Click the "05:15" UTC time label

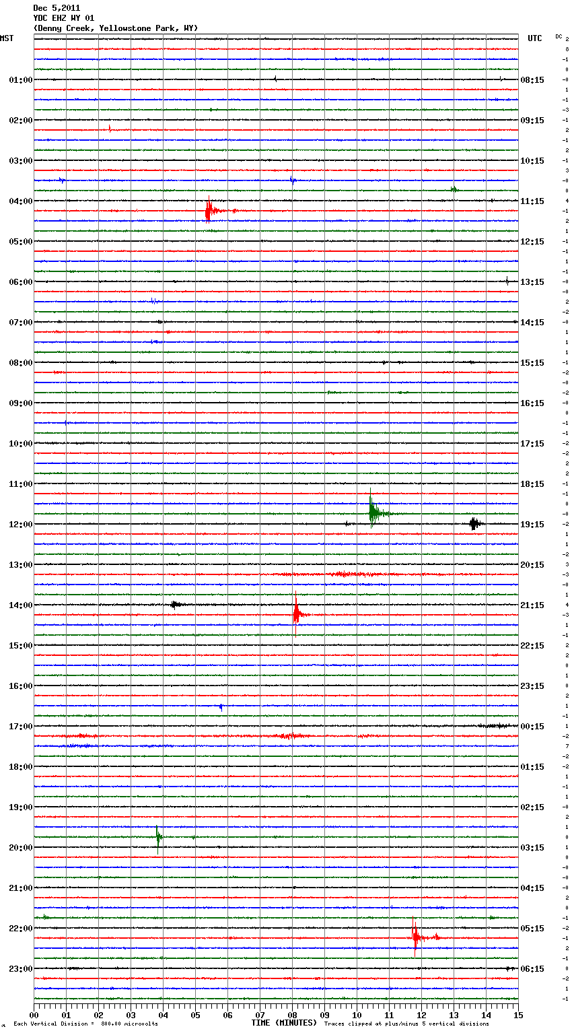(x=532, y=929)
